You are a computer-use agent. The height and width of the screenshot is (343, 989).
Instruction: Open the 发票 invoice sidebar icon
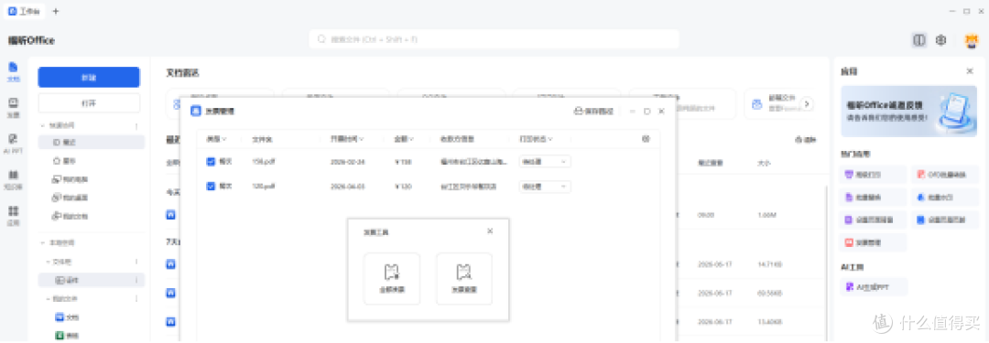13,107
